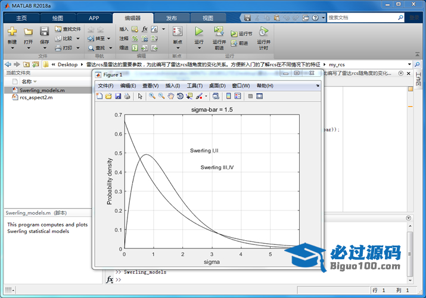Switch to the 视图 (View) ribbon tab
The width and height of the screenshot is (426, 298).
(x=208, y=18)
